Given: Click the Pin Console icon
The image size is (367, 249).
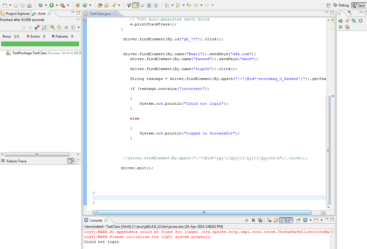Looking at the screenshot, I should click(298, 220).
